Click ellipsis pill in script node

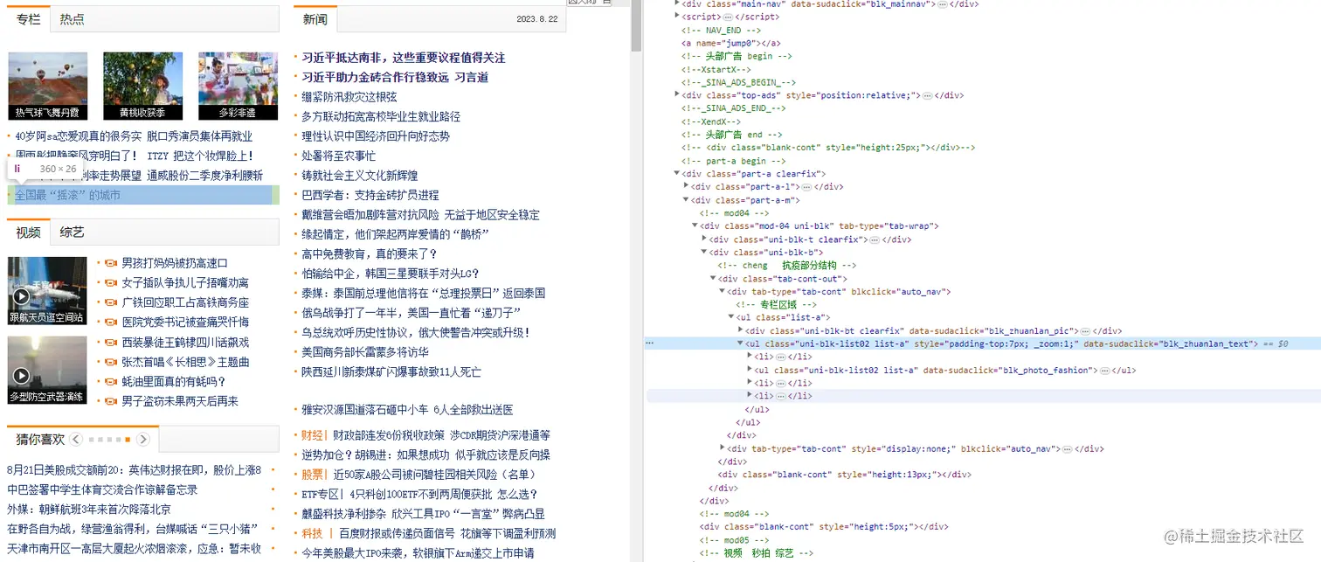[x=729, y=17]
